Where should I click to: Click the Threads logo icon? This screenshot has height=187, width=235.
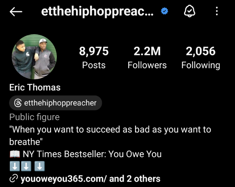pos(18,103)
